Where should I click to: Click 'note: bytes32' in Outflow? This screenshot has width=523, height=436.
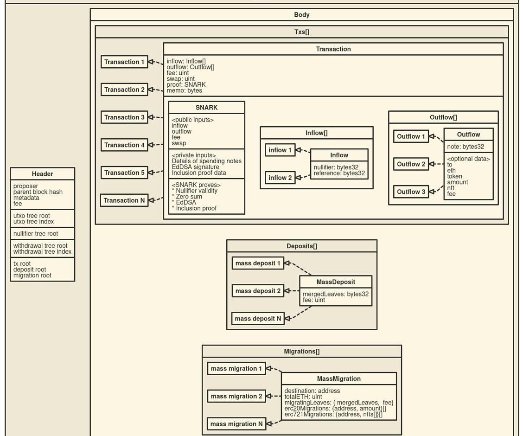pos(466,147)
